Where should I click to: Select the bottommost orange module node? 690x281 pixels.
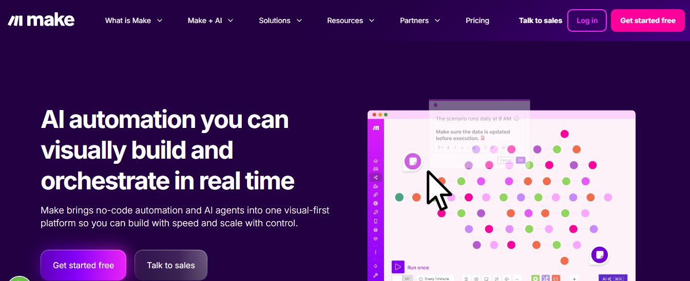coord(565,261)
